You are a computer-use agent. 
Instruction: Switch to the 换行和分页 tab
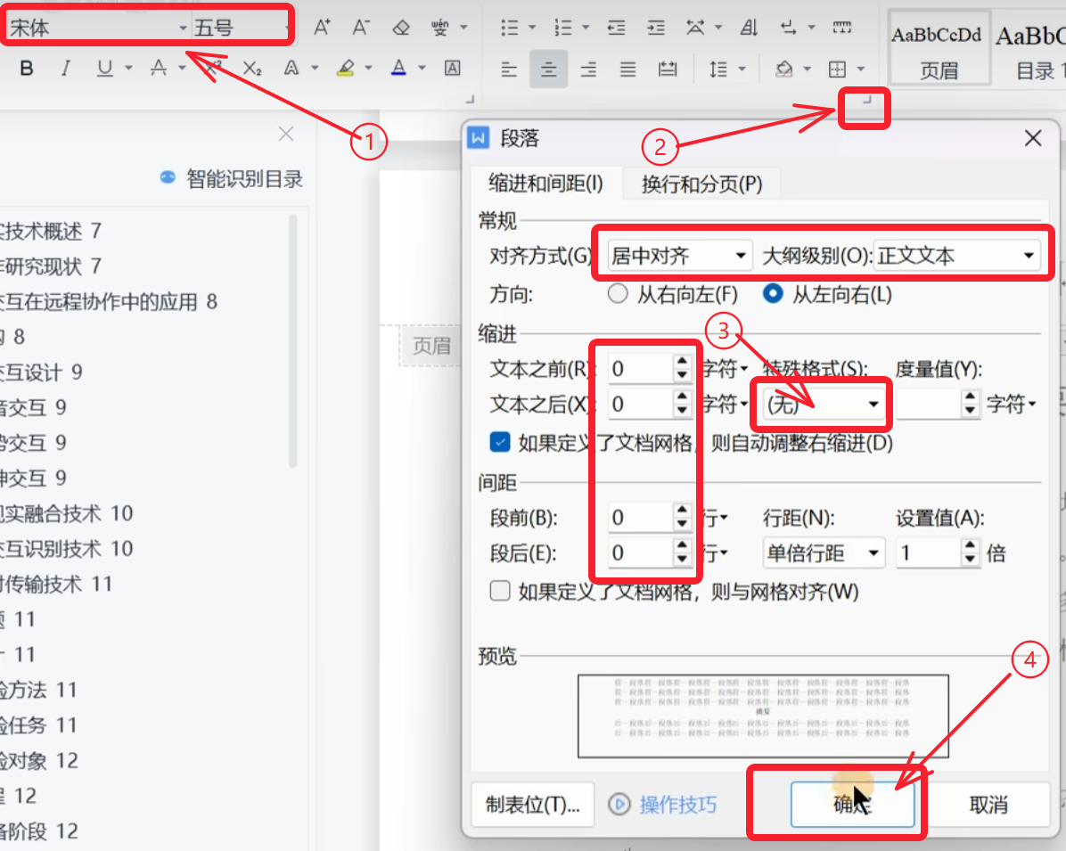(x=701, y=184)
